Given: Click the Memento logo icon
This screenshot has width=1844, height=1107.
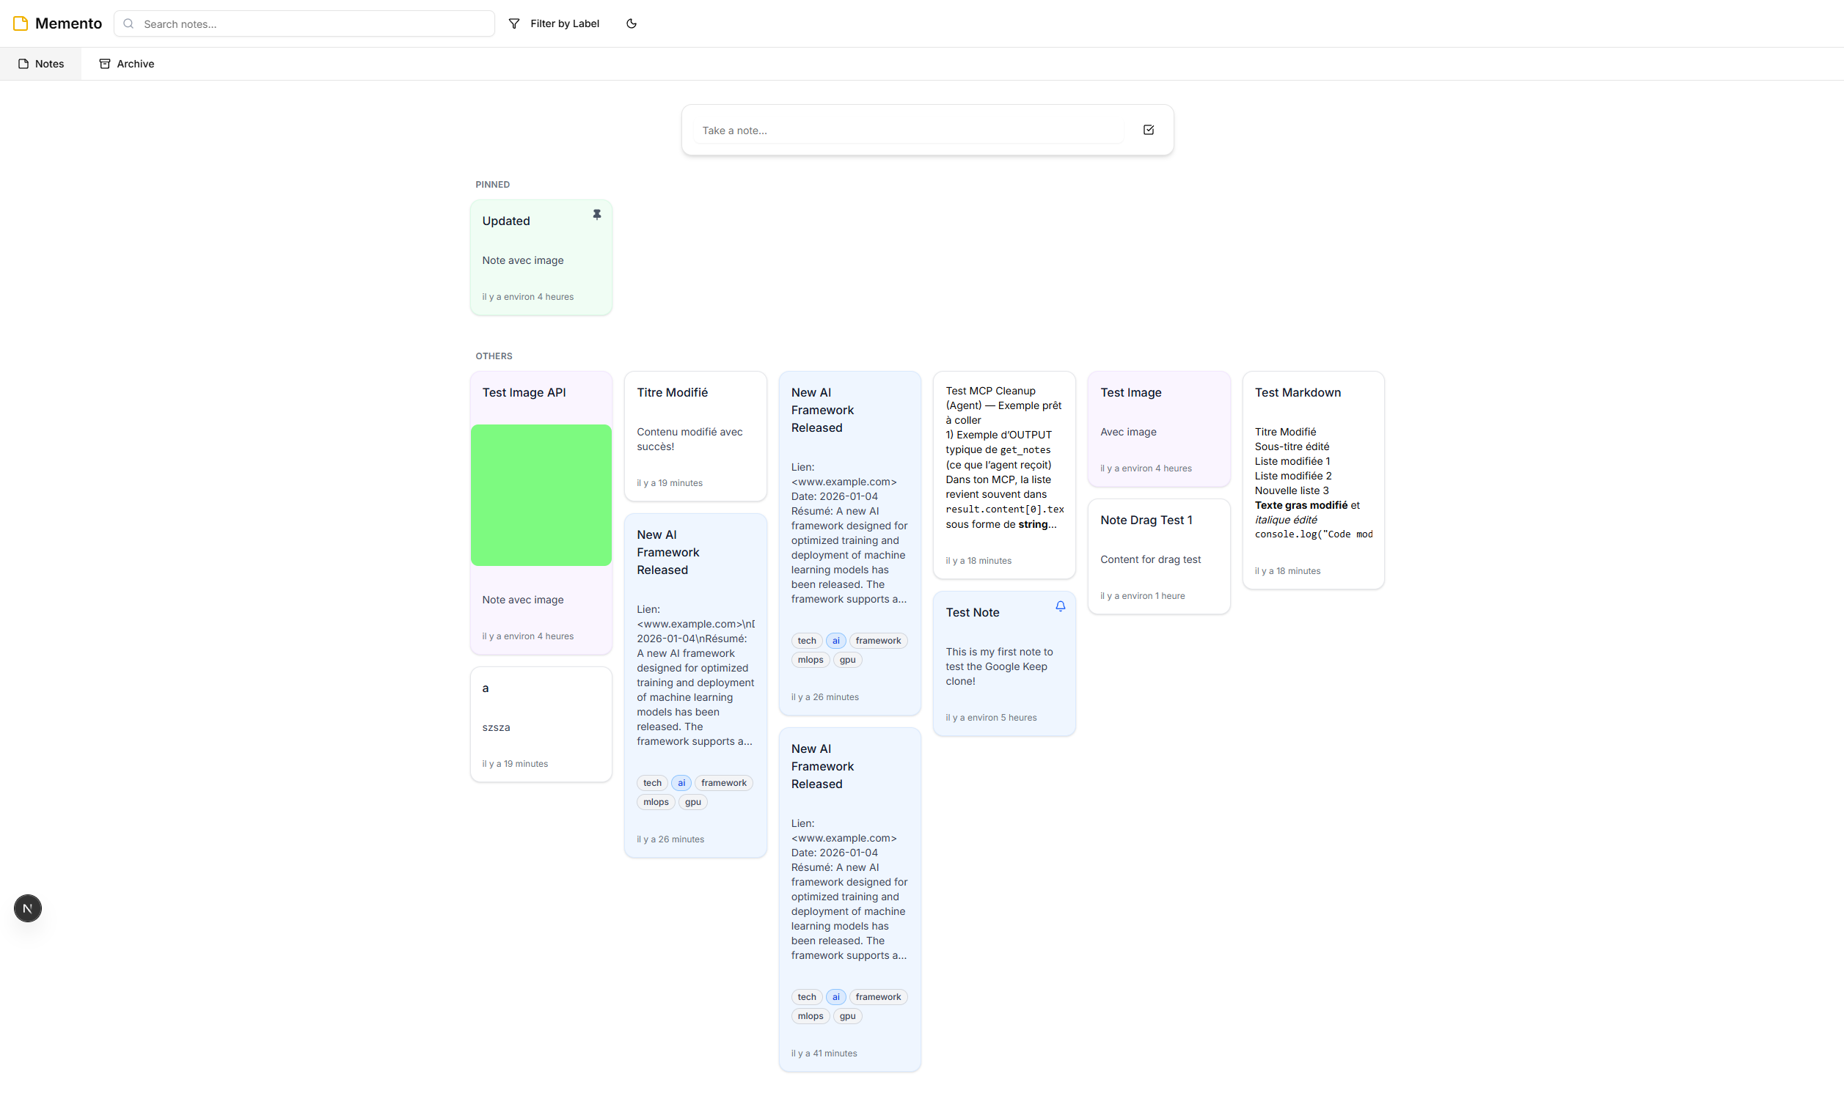Looking at the screenshot, I should 21,23.
